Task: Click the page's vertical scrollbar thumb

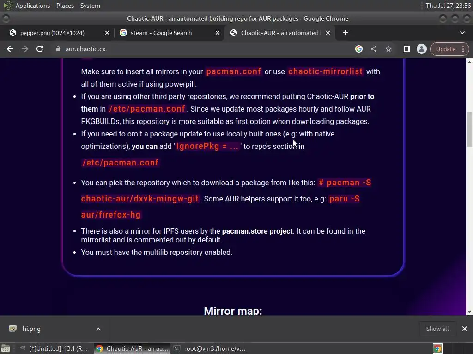Action: pos(469,129)
